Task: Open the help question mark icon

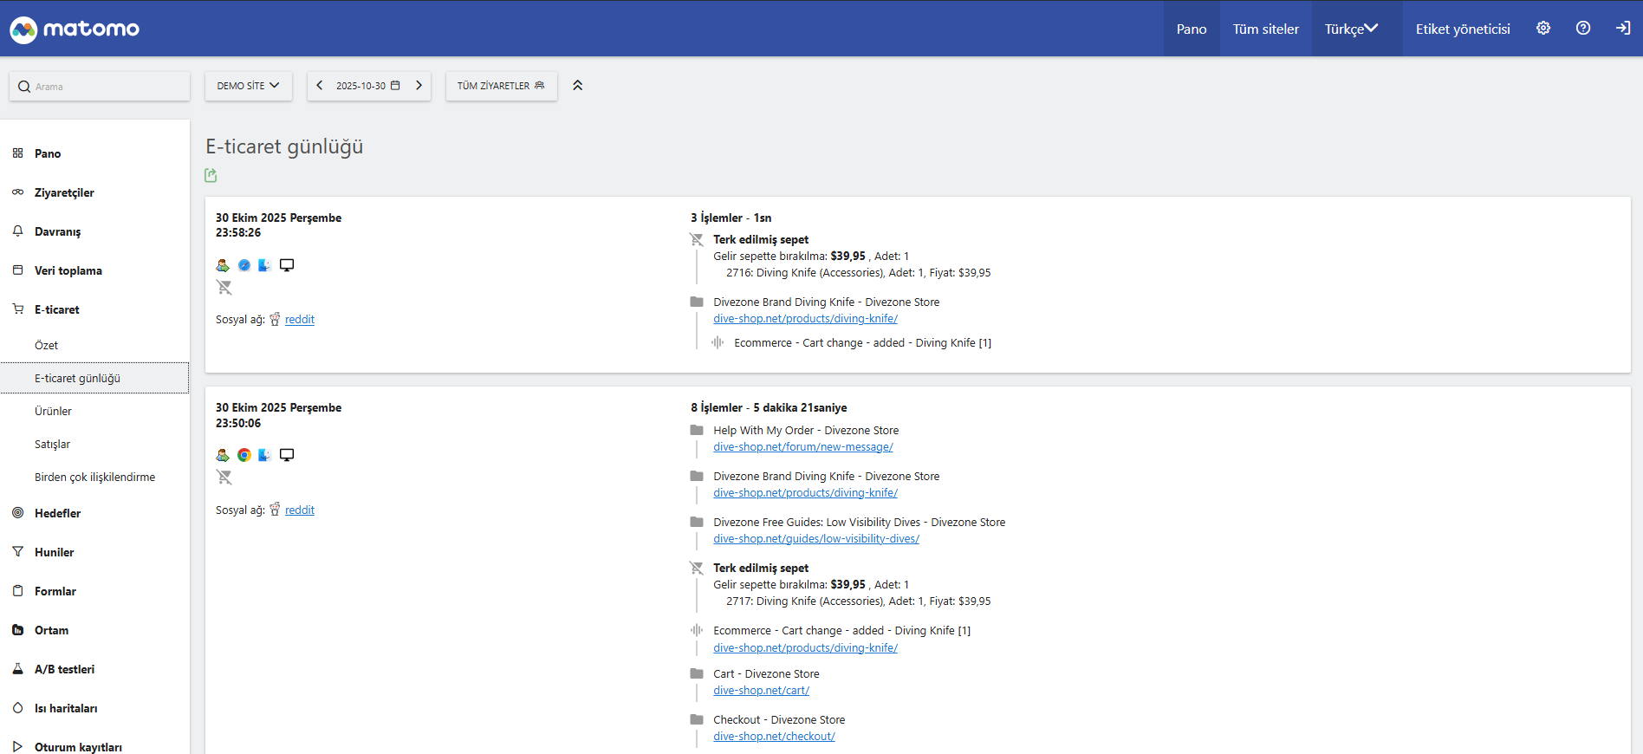Action: 1583,29
